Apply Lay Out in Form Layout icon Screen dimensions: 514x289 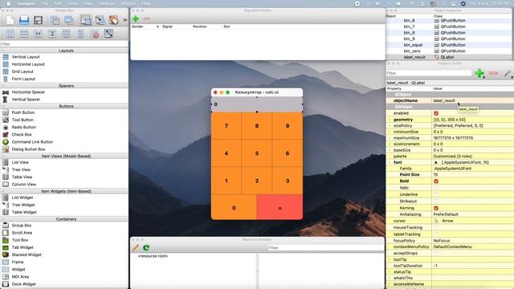[80, 34]
